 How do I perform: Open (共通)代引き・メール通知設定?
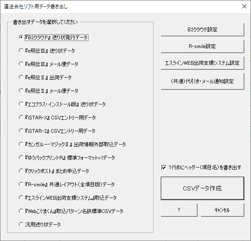pyautogui.click(x=202, y=81)
